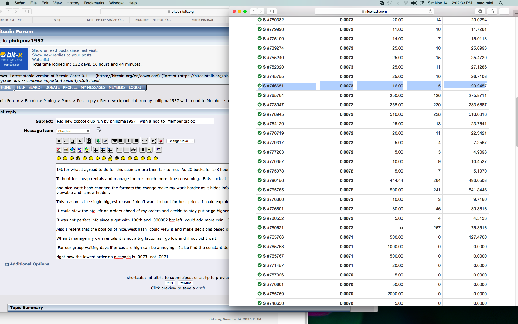Screen dimensions: 518x324
Task: Insert superscript text
Action: tap(119, 149)
